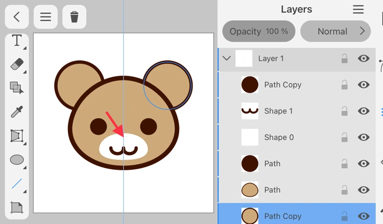Click the Opacity 100% control

(258, 31)
